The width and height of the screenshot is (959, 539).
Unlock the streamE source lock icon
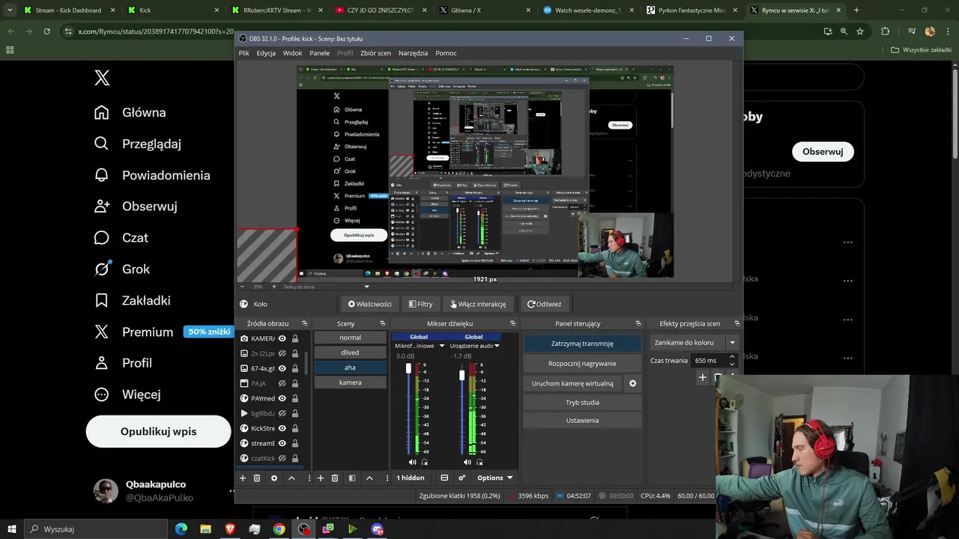[295, 443]
